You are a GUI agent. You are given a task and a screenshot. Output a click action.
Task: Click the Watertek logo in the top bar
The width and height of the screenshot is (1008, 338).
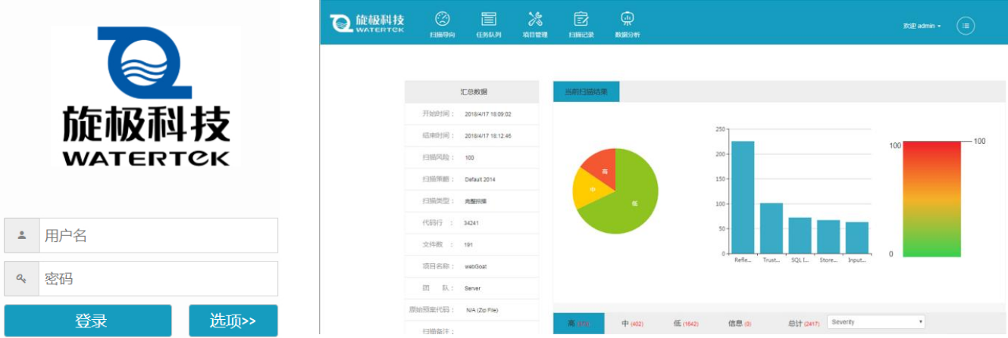[x=368, y=23]
